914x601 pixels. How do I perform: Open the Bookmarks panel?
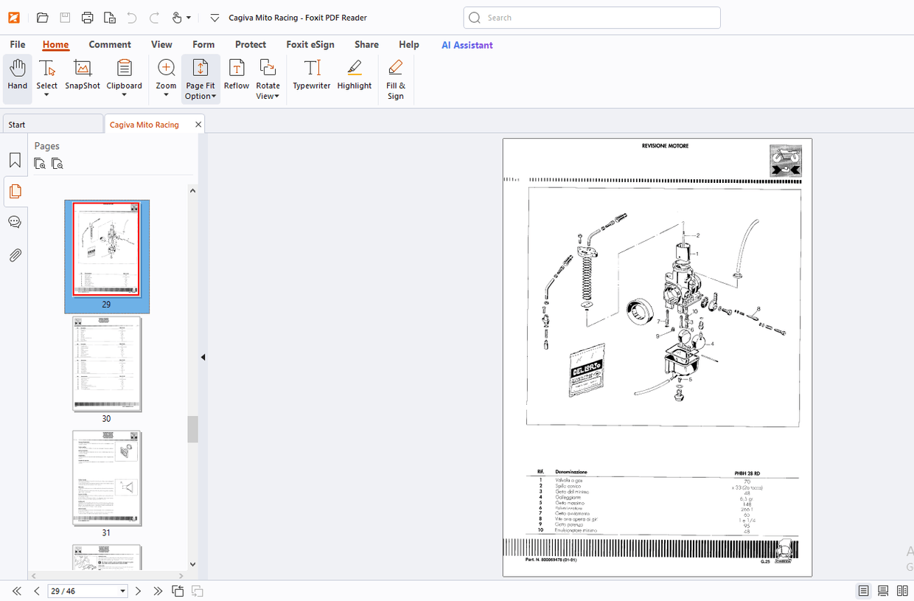(15, 159)
